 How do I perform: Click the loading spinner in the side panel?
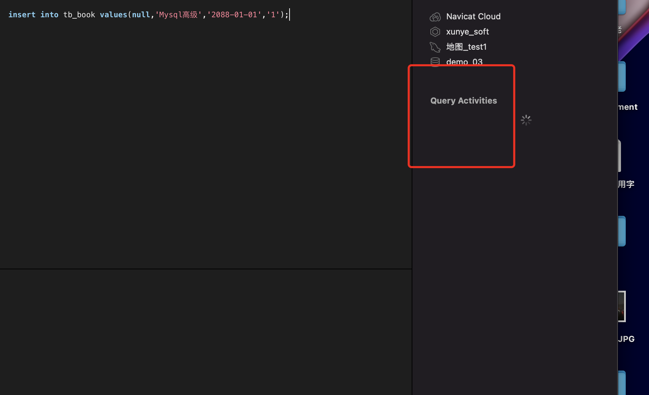tap(526, 120)
